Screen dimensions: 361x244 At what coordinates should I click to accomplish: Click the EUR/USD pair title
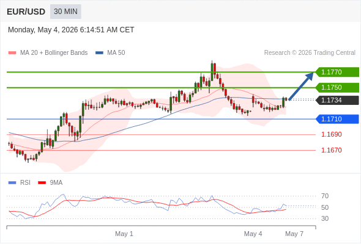point(26,12)
